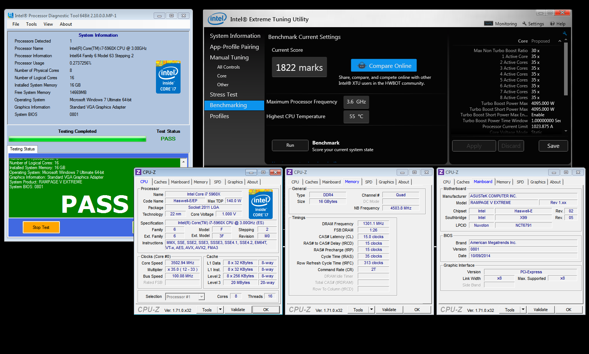The width and height of the screenshot is (589, 354).
Task: Click the Compare Online button
Action: point(383,66)
